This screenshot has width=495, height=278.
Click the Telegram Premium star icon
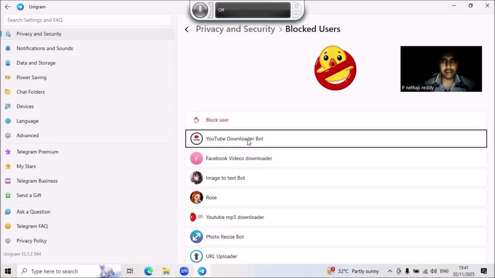coord(8,152)
